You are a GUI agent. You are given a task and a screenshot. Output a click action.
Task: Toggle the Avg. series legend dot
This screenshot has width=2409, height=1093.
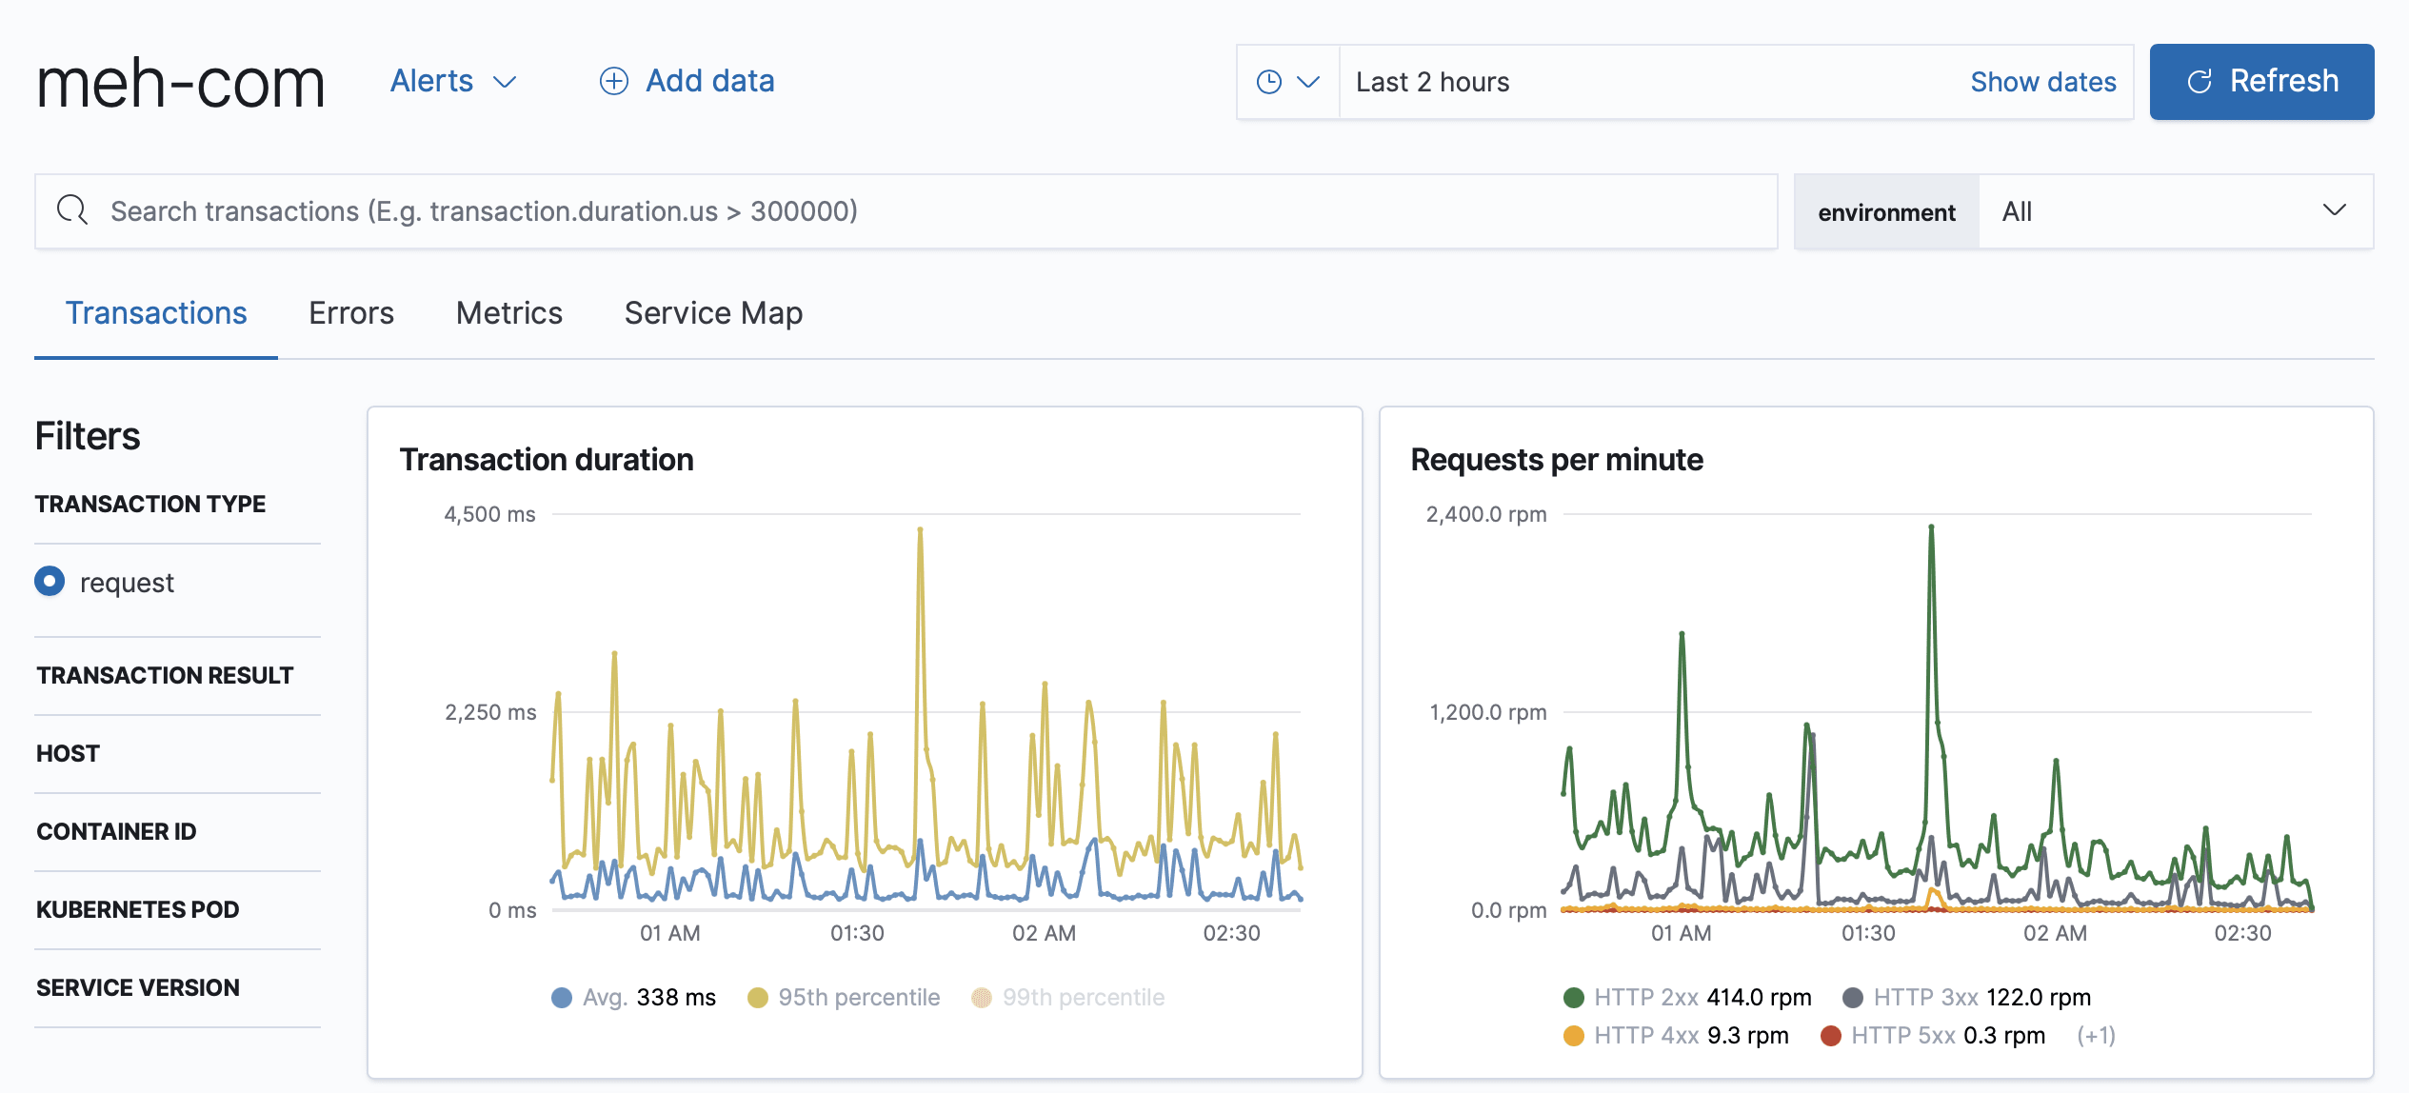point(562,997)
